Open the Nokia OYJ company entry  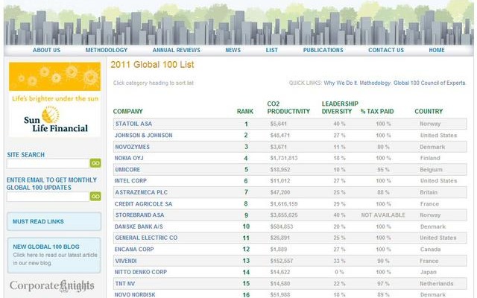[129, 158]
